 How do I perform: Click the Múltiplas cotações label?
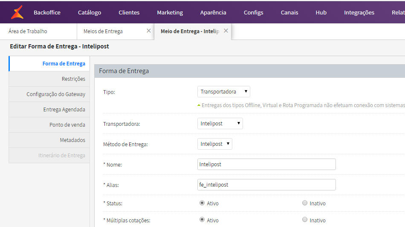[127, 221]
